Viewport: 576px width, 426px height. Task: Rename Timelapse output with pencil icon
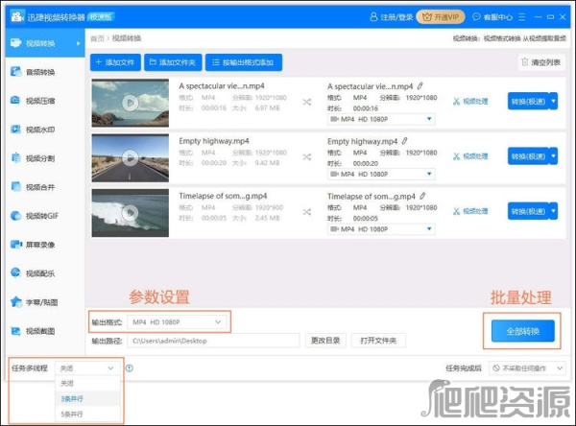click(x=422, y=196)
